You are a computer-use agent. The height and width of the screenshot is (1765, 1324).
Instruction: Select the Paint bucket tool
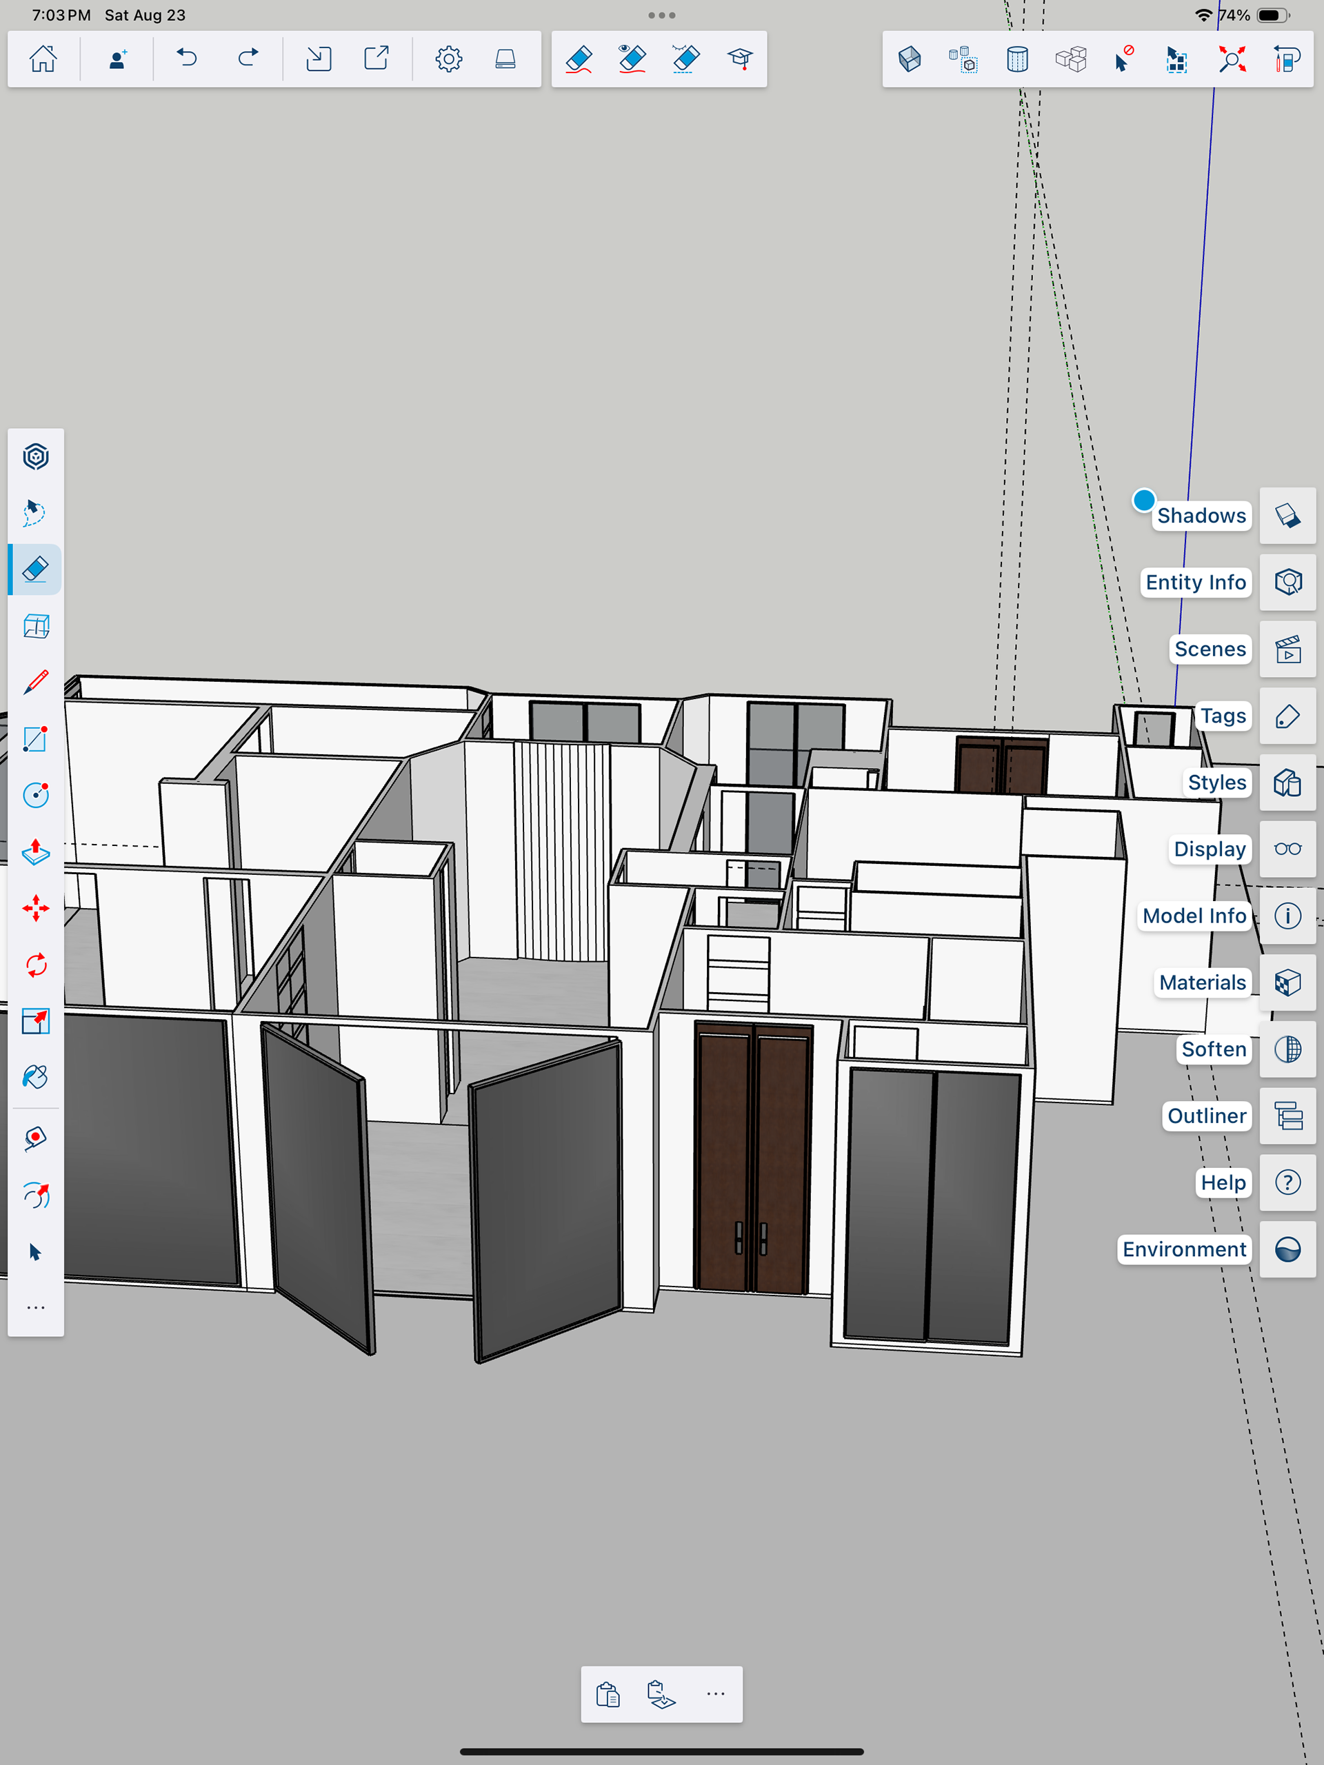click(35, 1077)
